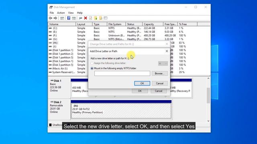Click the Show/Hide Console Tree icon
The height and width of the screenshot is (144, 257).
(62, 18)
